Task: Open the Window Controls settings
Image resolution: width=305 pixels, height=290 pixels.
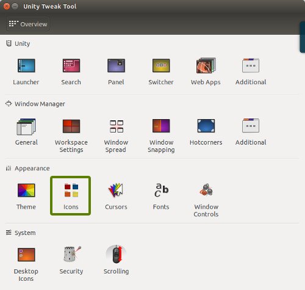Action: coord(206,190)
